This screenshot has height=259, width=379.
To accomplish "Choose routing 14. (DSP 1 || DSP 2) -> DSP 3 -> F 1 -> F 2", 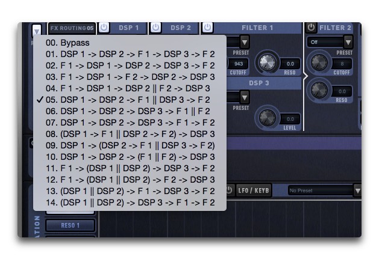I will 130,203.
